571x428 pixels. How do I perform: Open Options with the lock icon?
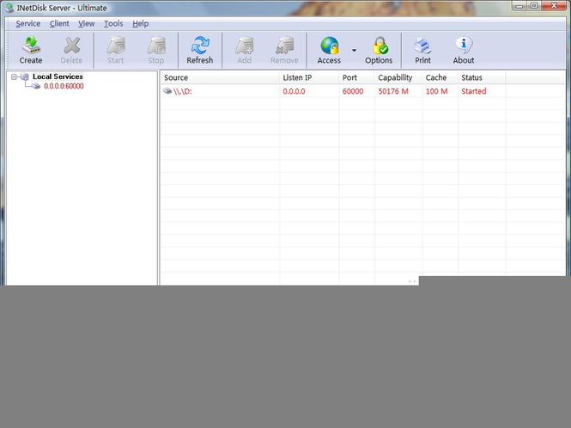click(380, 46)
